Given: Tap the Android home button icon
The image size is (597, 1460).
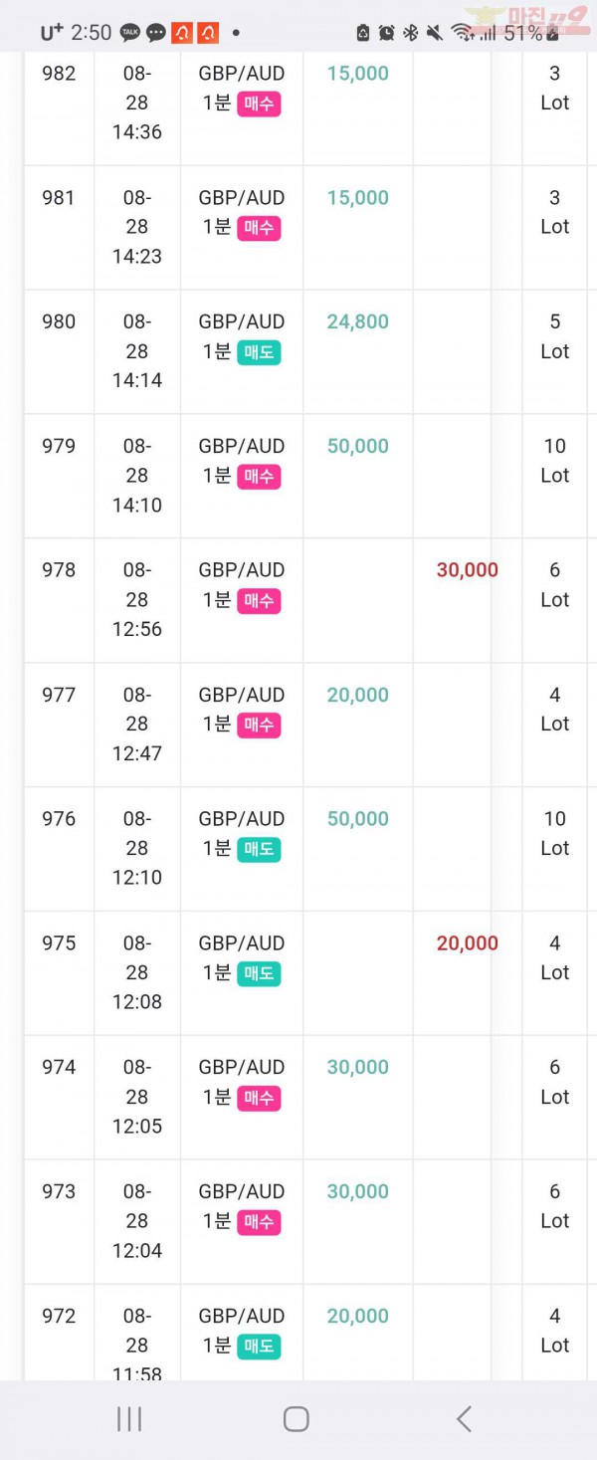Looking at the screenshot, I should pyautogui.click(x=296, y=1418).
